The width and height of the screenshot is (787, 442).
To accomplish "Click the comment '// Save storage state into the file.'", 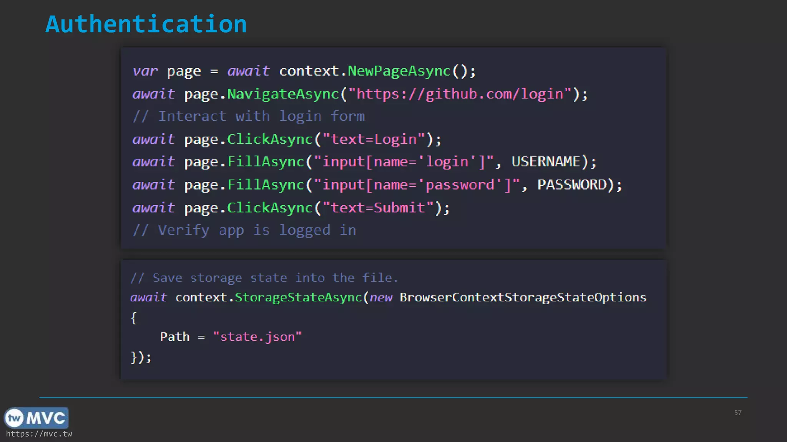I will pos(264,278).
